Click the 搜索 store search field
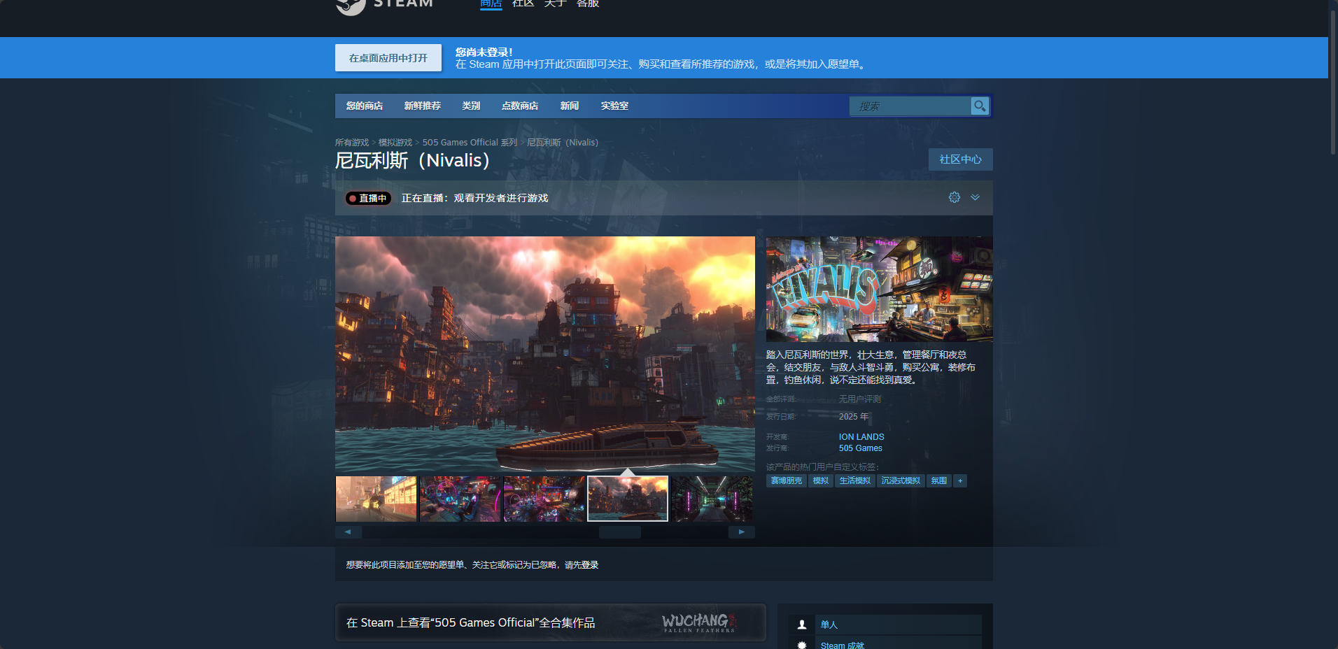The image size is (1338, 649). [910, 106]
